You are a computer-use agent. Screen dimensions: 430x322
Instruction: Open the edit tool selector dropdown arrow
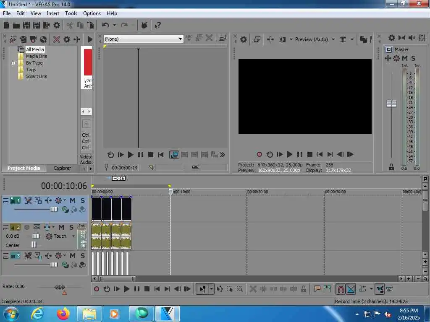(x=211, y=289)
